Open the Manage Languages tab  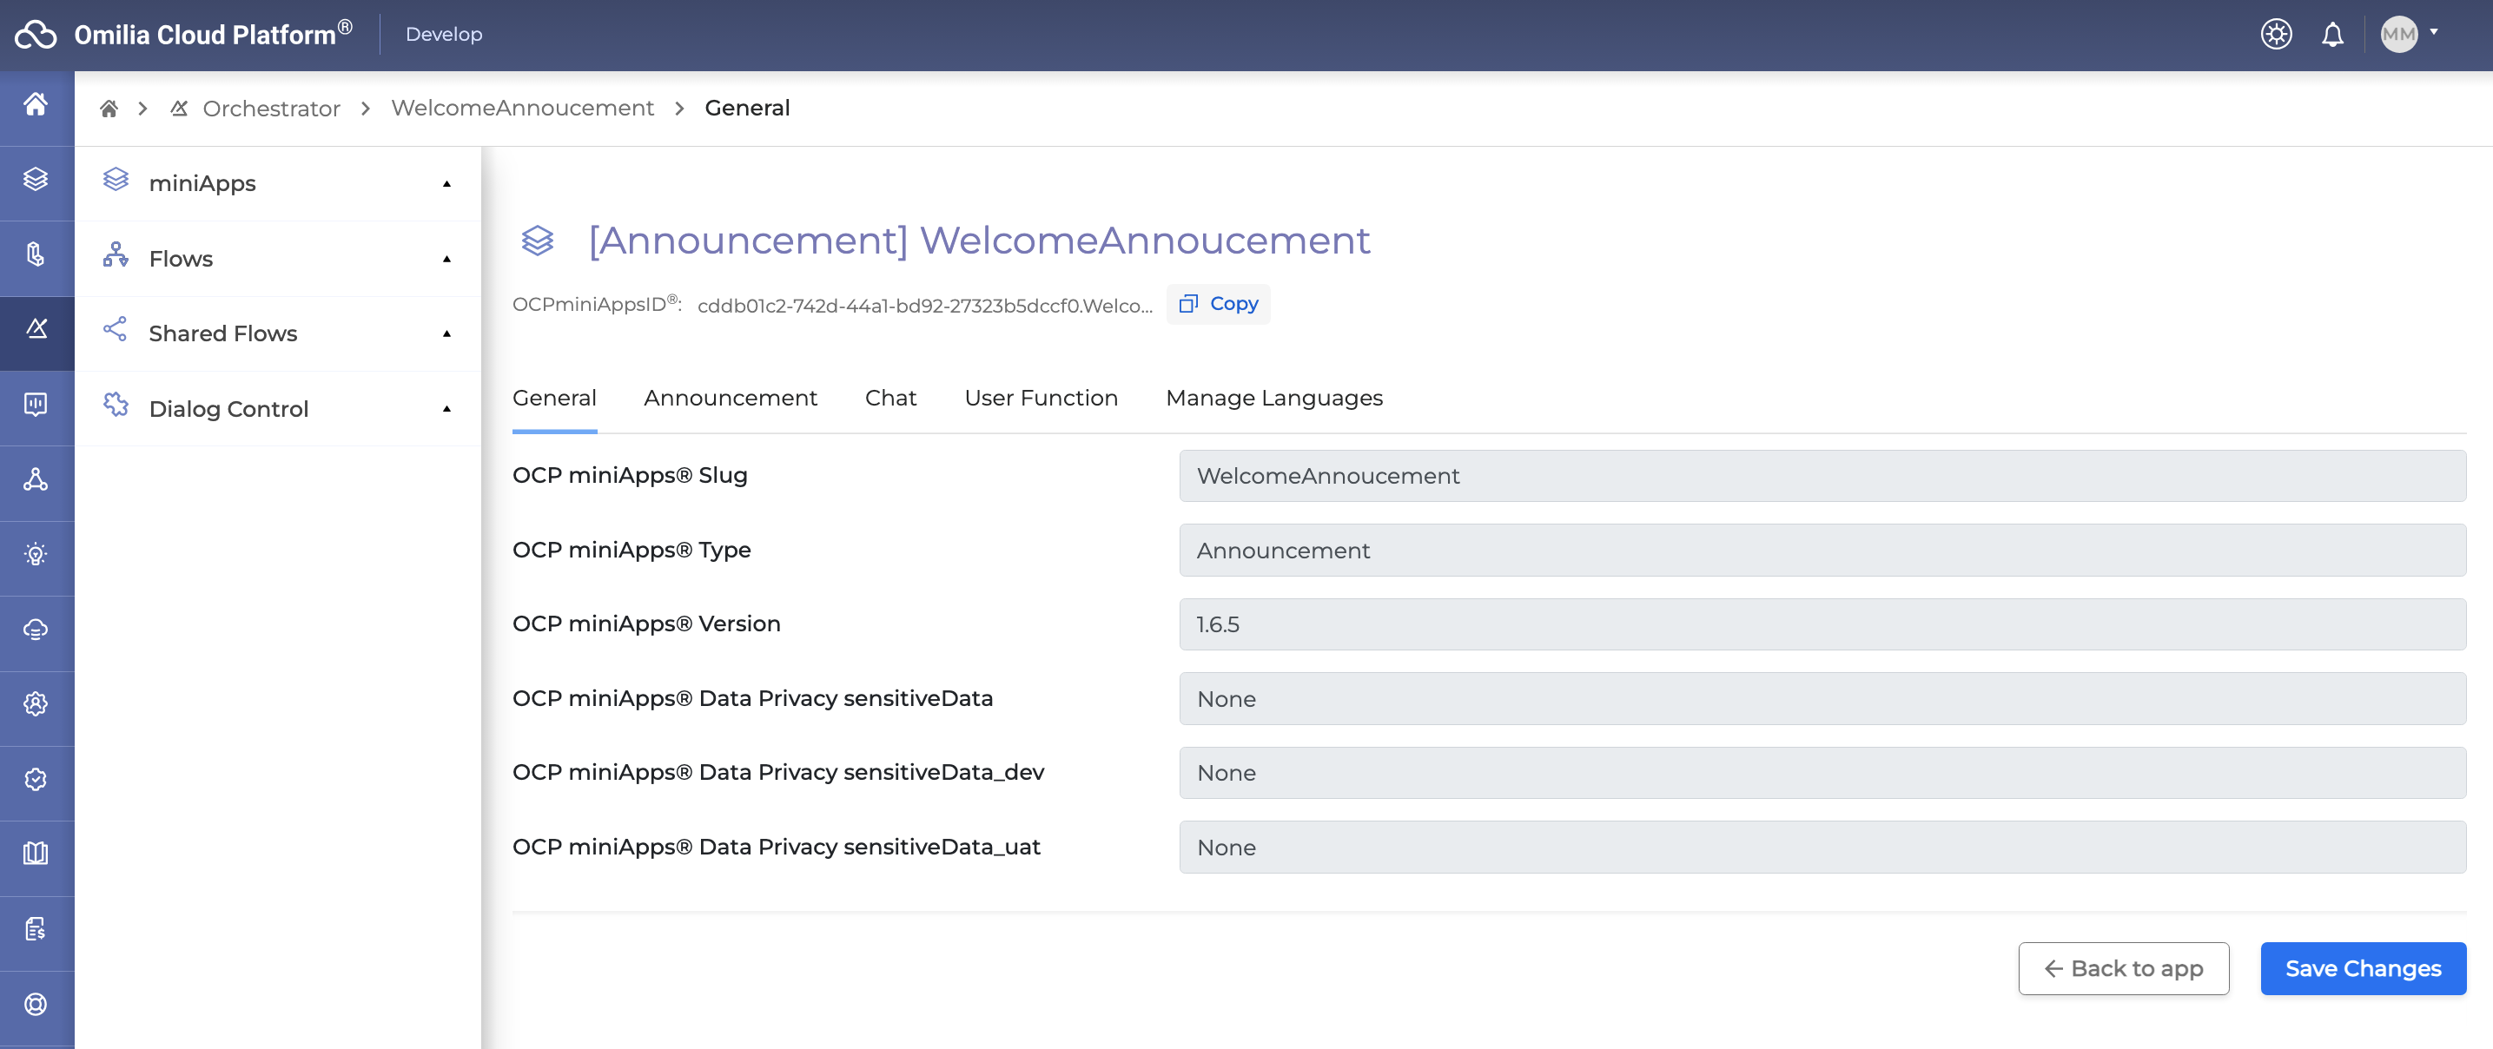pyautogui.click(x=1273, y=398)
